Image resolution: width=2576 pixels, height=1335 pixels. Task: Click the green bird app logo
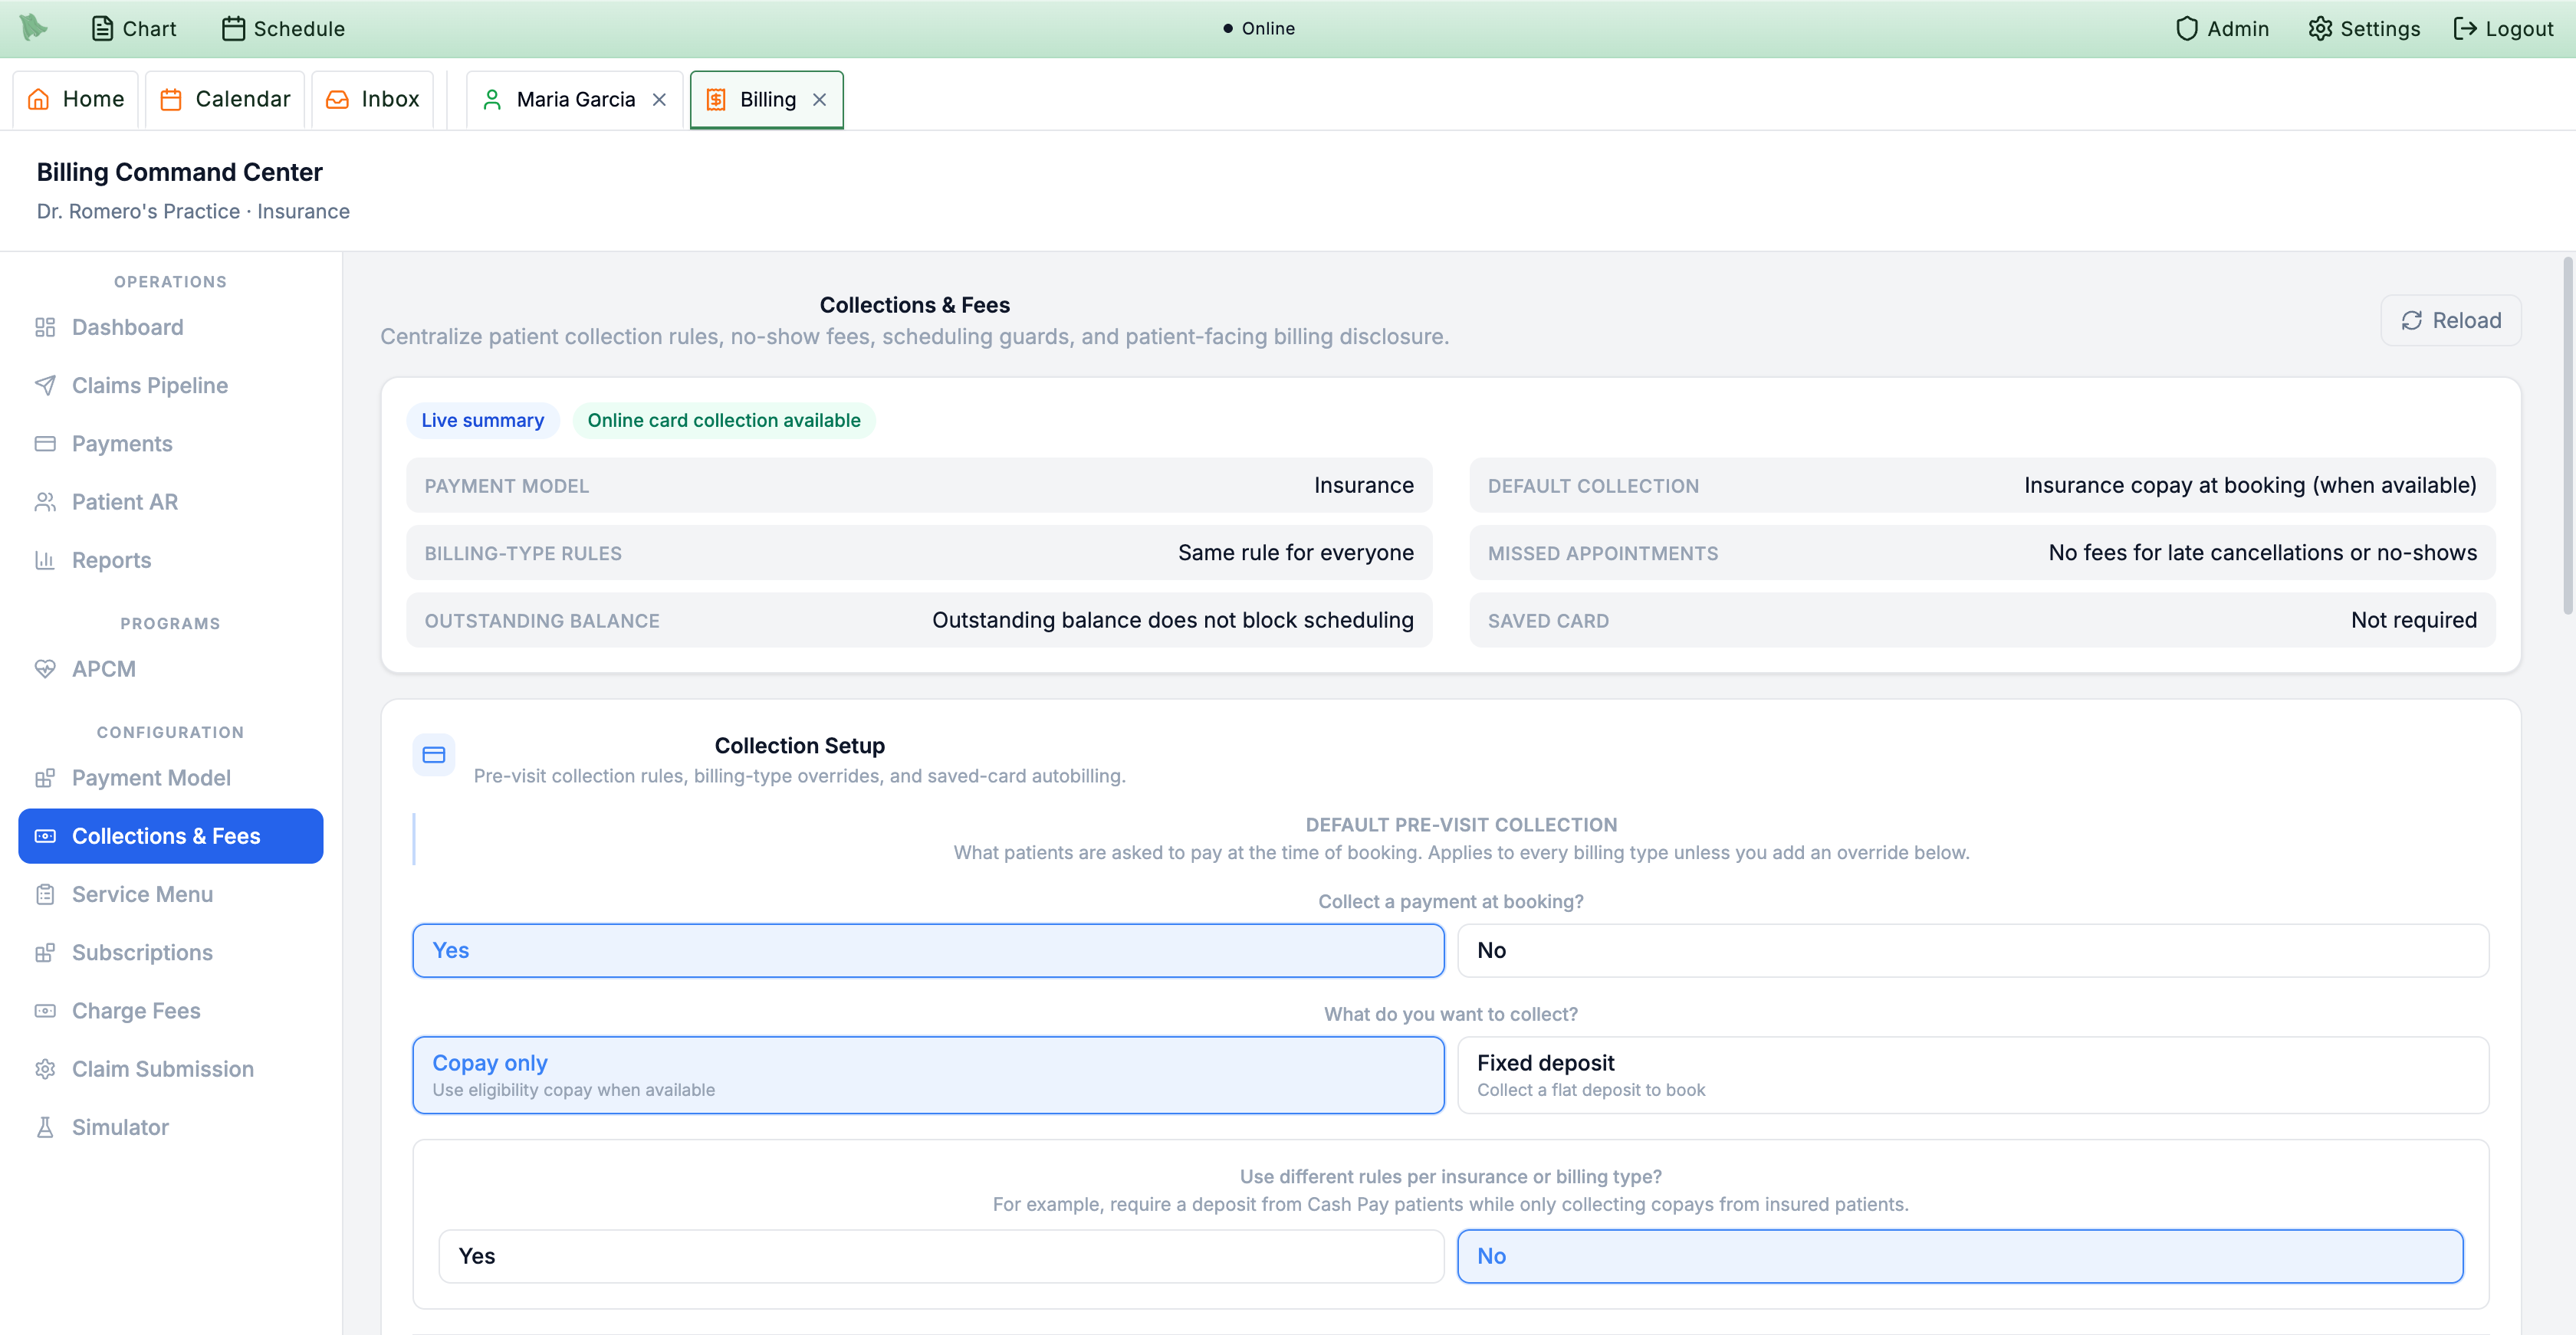(33, 27)
